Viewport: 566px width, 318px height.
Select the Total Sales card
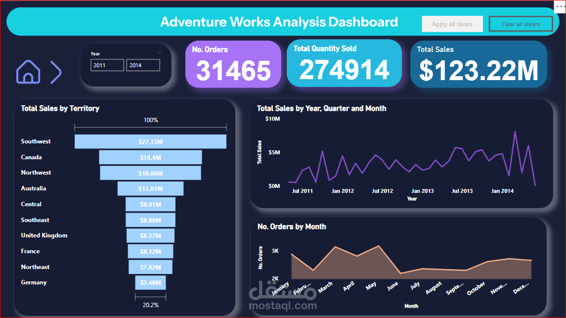click(x=479, y=64)
